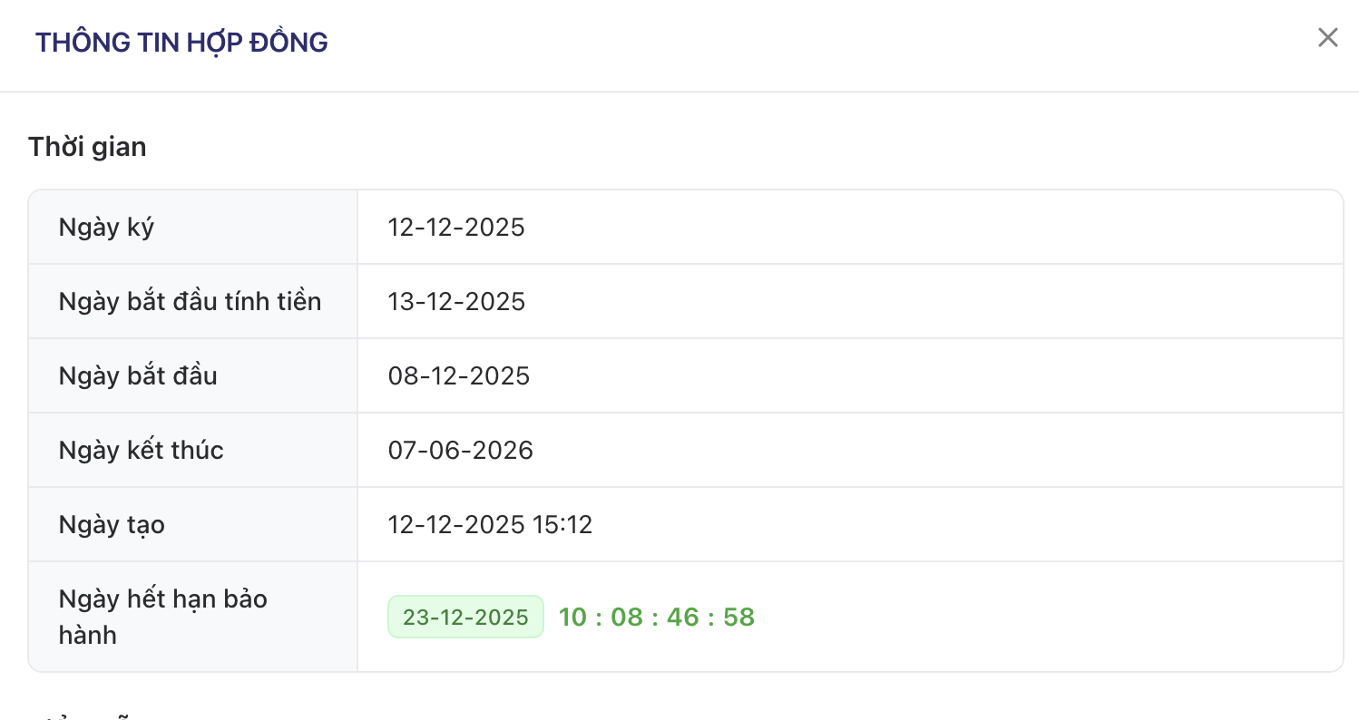1359x720 pixels.
Task: Click the countdown hours value 08
Action: pyautogui.click(x=627, y=618)
